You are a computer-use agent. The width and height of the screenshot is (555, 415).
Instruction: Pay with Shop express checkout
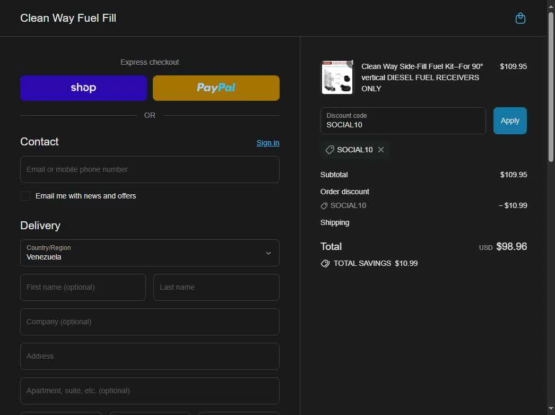point(83,88)
